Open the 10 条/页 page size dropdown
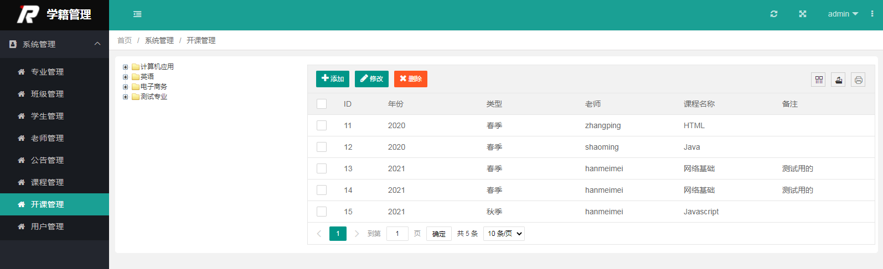This screenshot has height=269, width=883. point(504,234)
